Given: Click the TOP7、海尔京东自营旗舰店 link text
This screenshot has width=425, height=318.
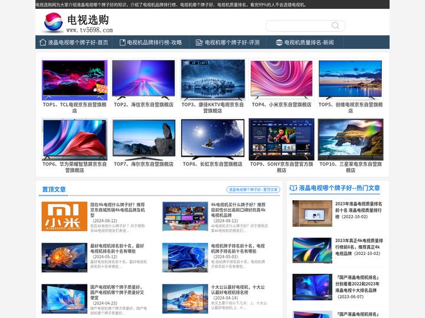Looking at the screenshot, I should (x=143, y=164).
